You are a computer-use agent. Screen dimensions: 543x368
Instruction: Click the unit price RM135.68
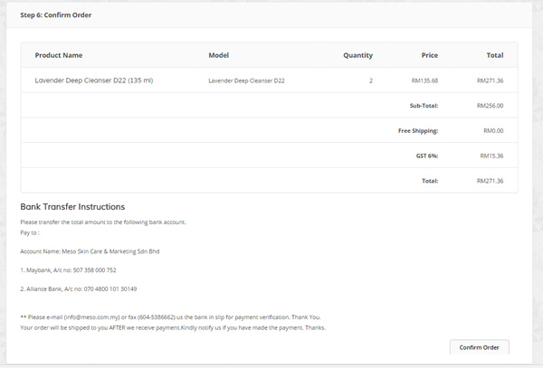pos(424,81)
